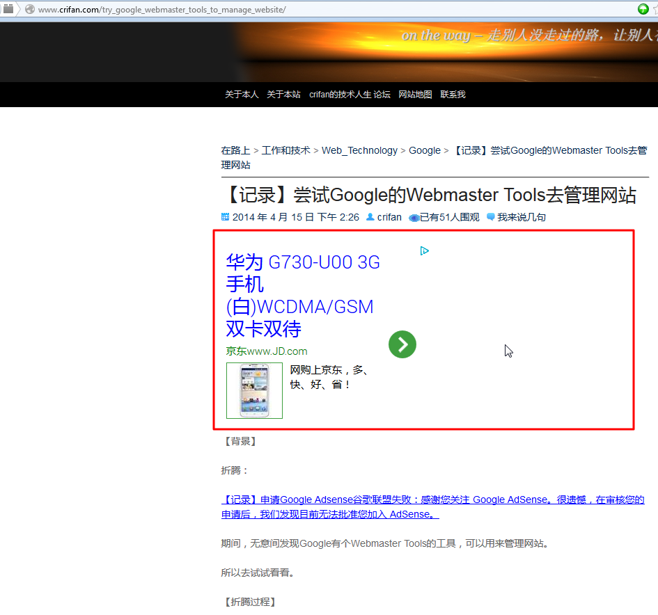Open the 联系我 menu item

point(453,95)
